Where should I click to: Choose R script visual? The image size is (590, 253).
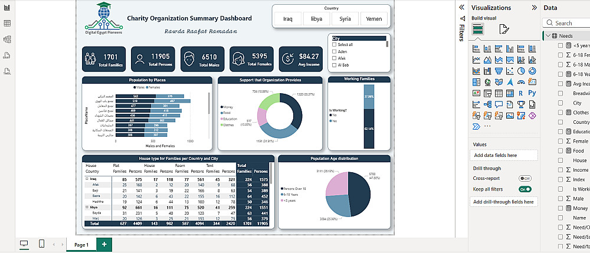pyautogui.click(x=521, y=93)
